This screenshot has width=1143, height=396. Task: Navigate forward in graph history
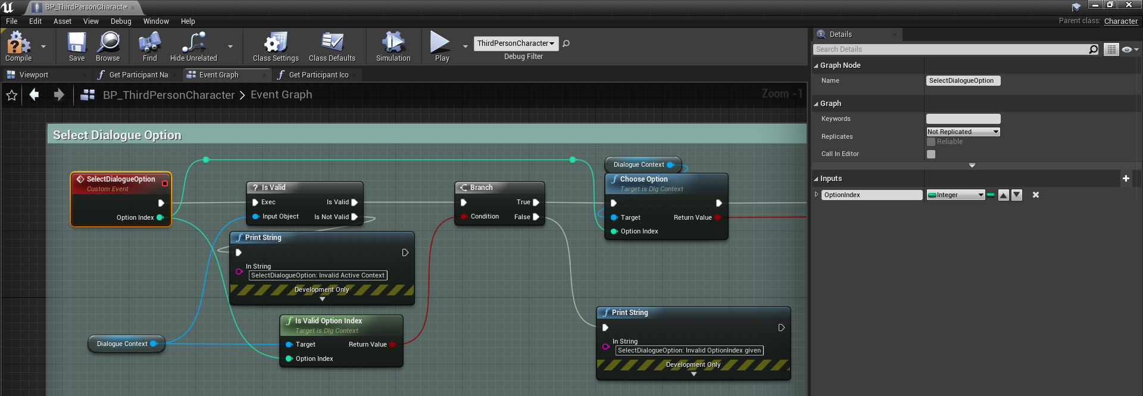click(59, 95)
